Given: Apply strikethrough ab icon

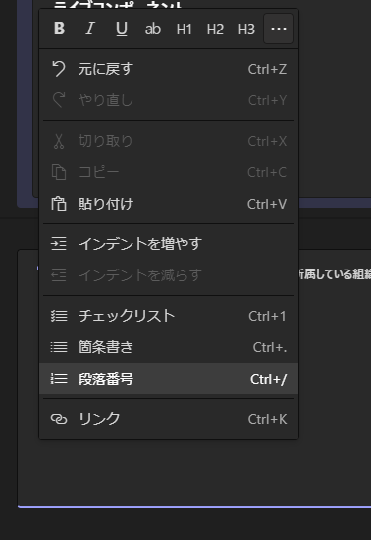Looking at the screenshot, I should (x=152, y=29).
